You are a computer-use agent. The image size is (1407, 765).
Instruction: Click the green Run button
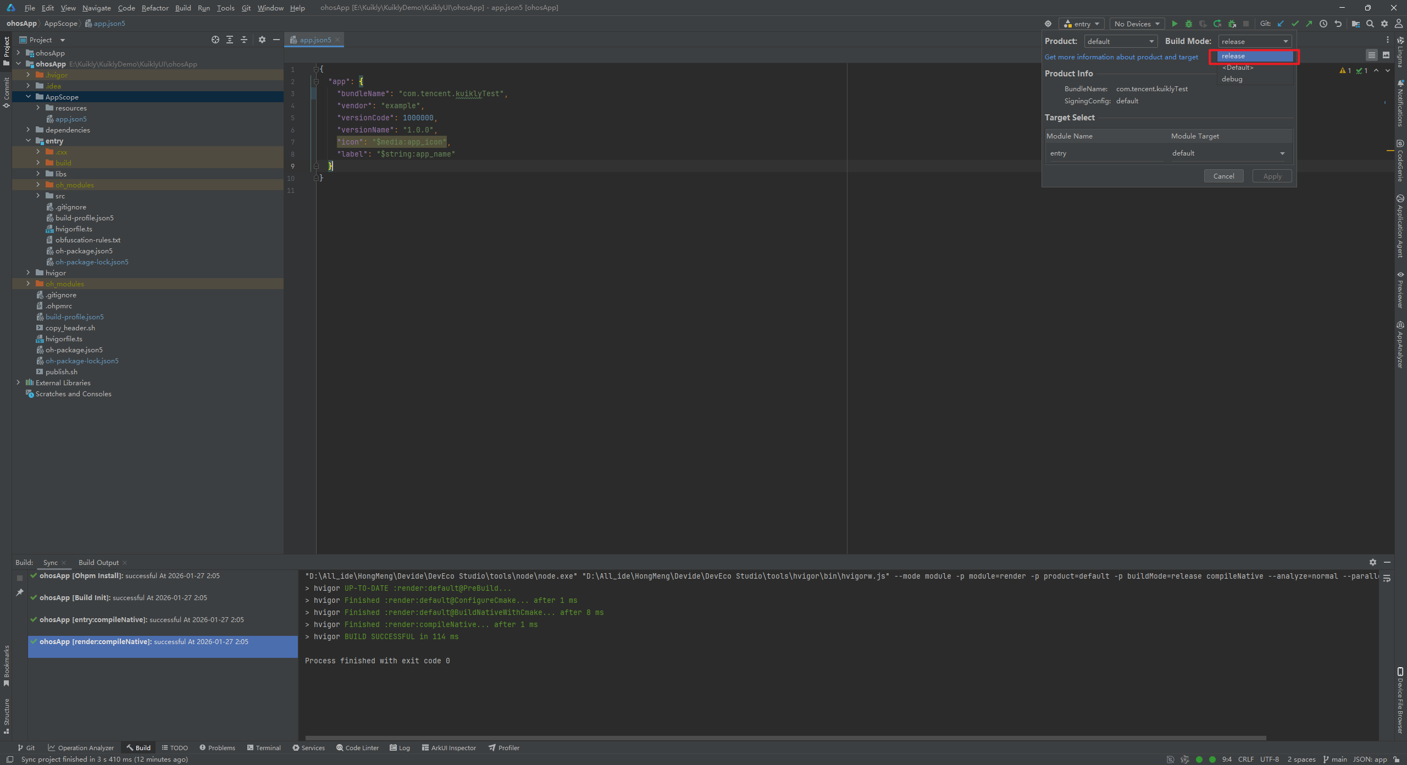click(x=1175, y=24)
